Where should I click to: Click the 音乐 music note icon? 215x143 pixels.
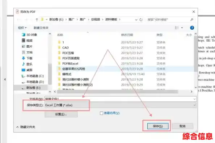pos(24,64)
